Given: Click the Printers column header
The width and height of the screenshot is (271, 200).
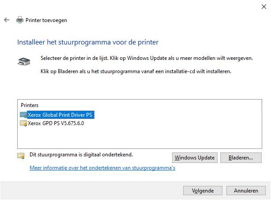Looking at the screenshot, I should point(30,105).
